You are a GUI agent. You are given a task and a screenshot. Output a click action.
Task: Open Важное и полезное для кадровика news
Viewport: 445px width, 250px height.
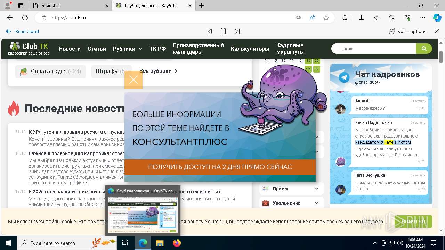click(x=76, y=153)
